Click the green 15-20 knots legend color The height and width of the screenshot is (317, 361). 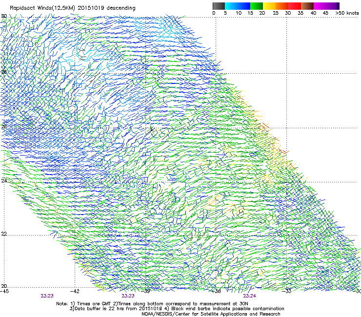(257, 6)
